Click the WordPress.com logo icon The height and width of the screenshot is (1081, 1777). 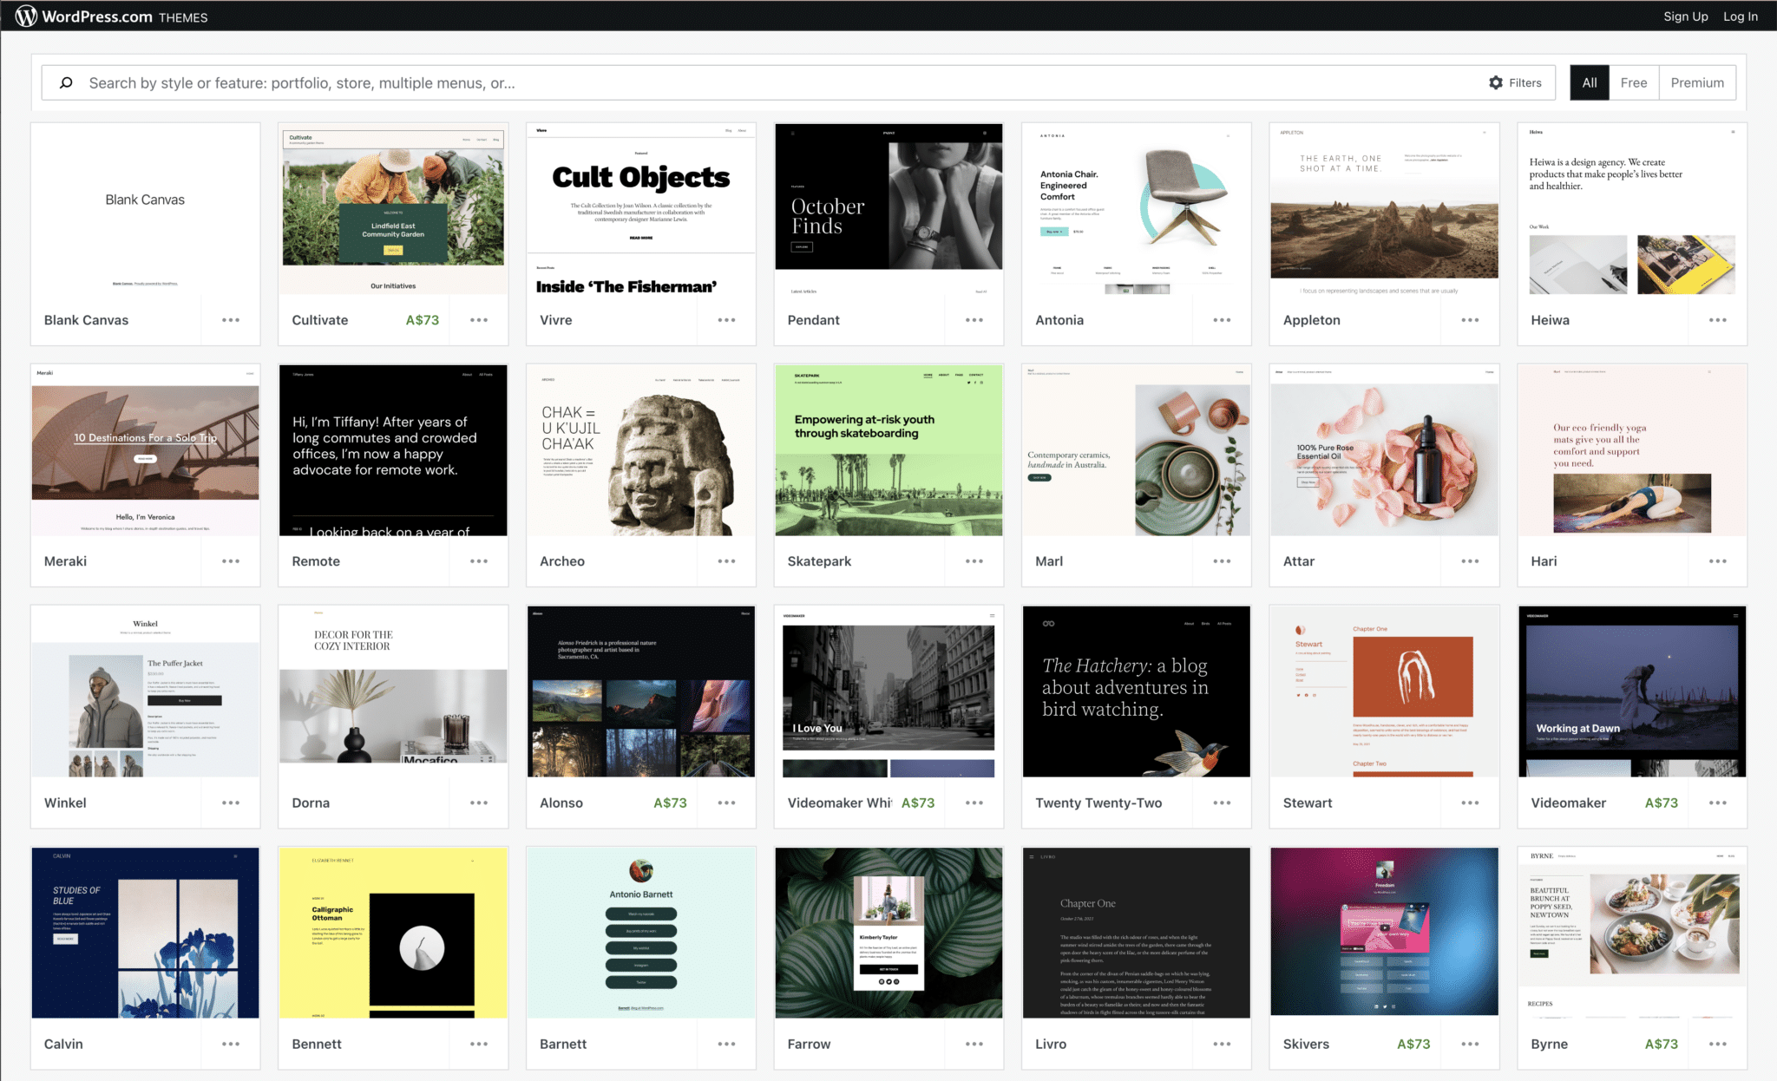26,16
